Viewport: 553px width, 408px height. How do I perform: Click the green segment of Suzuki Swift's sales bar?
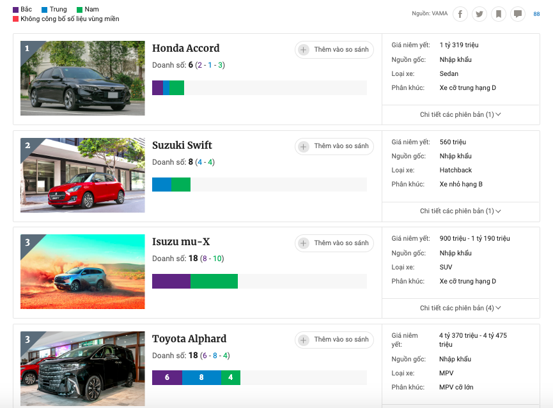[181, 185]
